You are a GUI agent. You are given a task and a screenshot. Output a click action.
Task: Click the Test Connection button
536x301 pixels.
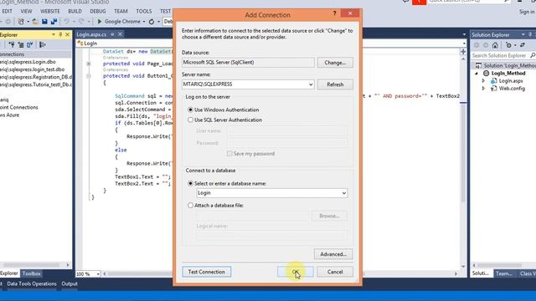pyautogui.click(x=207, y=272)
